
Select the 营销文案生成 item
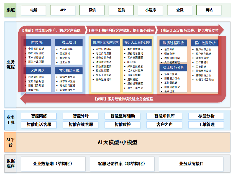coord(67,77)
